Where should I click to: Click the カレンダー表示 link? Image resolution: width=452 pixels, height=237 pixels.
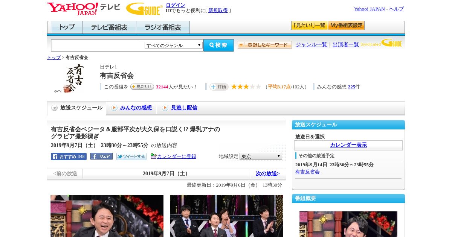click(x=348, y=145)
